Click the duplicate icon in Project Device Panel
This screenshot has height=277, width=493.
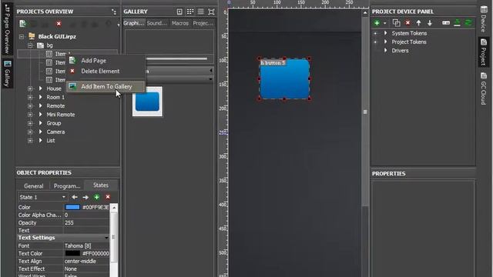(396, 23)
